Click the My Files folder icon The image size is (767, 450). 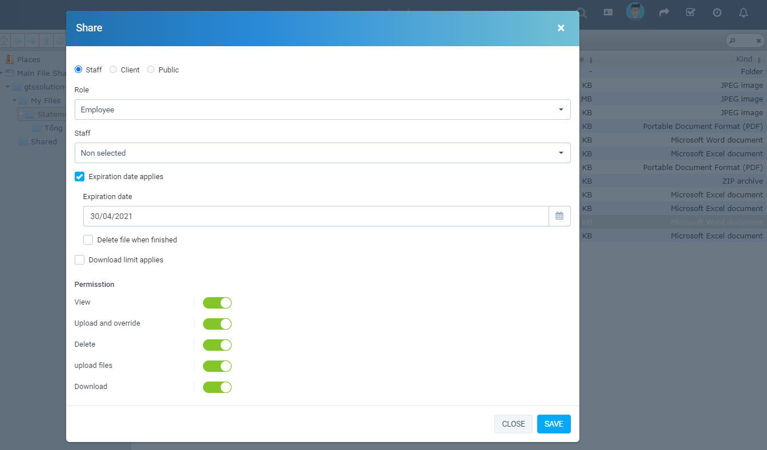(x=23, y=100)
